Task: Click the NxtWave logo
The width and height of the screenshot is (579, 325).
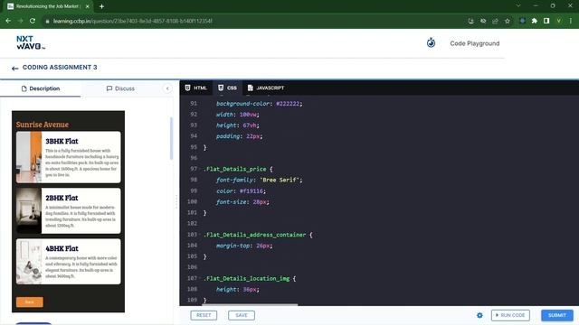Action: [x=31, y=42]
